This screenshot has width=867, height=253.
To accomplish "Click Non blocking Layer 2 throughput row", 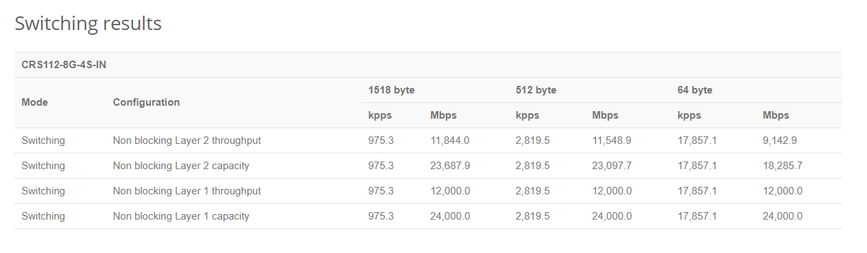I will point(428,140).
